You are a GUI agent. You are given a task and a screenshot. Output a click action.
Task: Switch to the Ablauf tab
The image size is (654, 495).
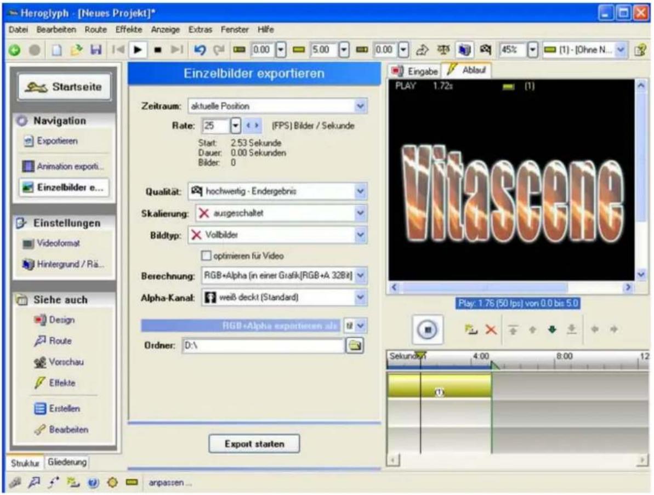pos(467,70)
